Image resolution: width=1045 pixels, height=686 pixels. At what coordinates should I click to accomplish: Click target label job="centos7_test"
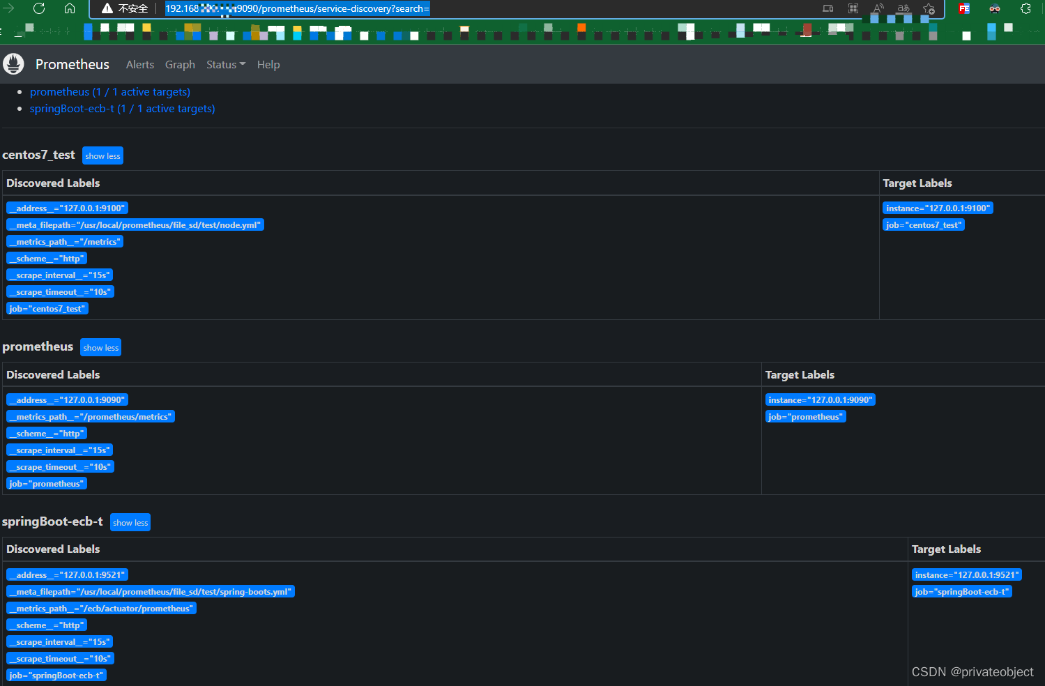coord(924,224)
